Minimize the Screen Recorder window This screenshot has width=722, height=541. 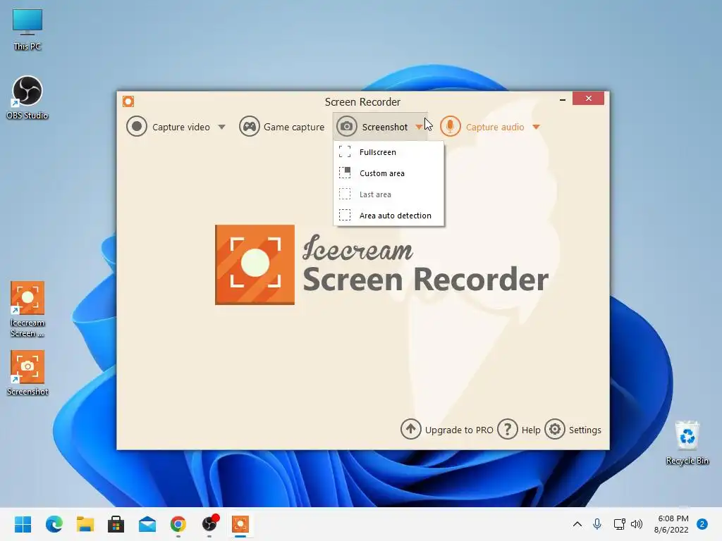(x=562, y=99)
